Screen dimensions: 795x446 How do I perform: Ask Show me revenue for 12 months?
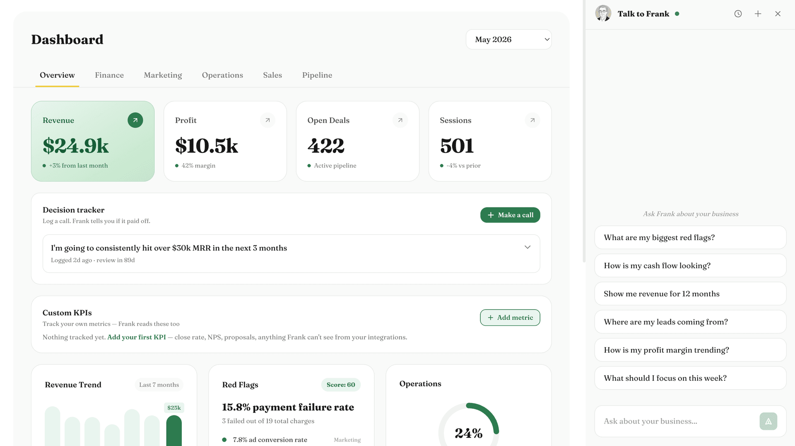pyautogui.click(x=690, y=293)
